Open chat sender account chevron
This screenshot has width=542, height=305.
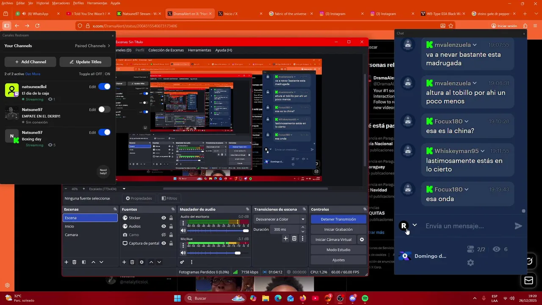(x=415, y=225)
